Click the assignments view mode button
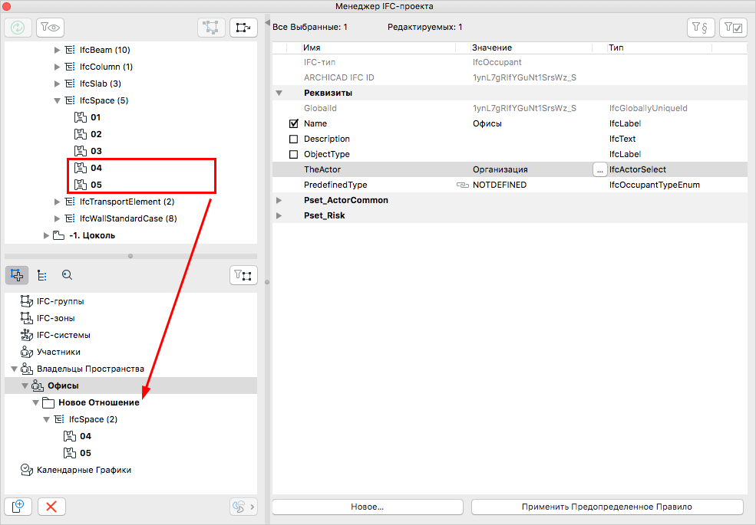Screen dimensions: 756x525 click(x=17, y=275)
